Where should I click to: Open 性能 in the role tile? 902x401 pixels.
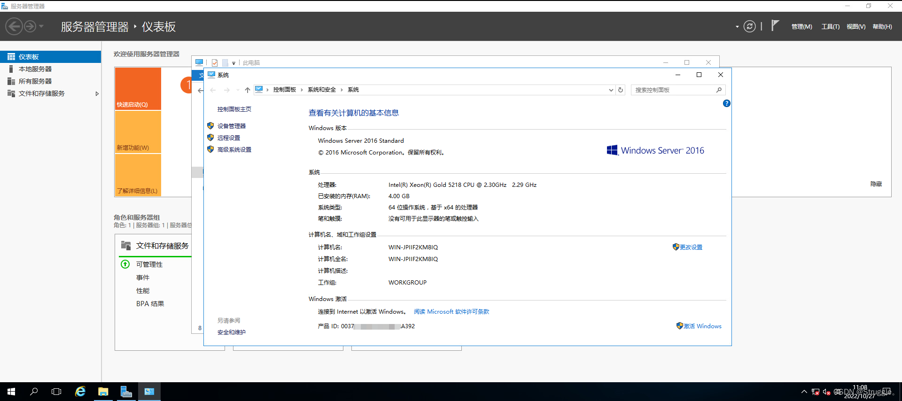pos(143,291)
